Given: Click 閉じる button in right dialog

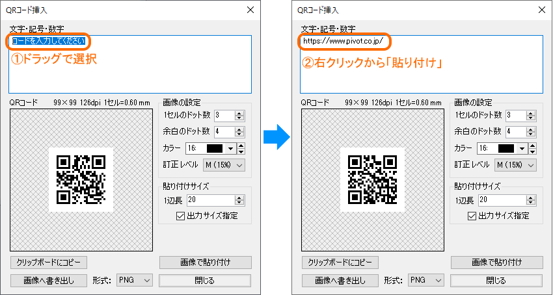Looking at the screenshot, I should 496,281.
